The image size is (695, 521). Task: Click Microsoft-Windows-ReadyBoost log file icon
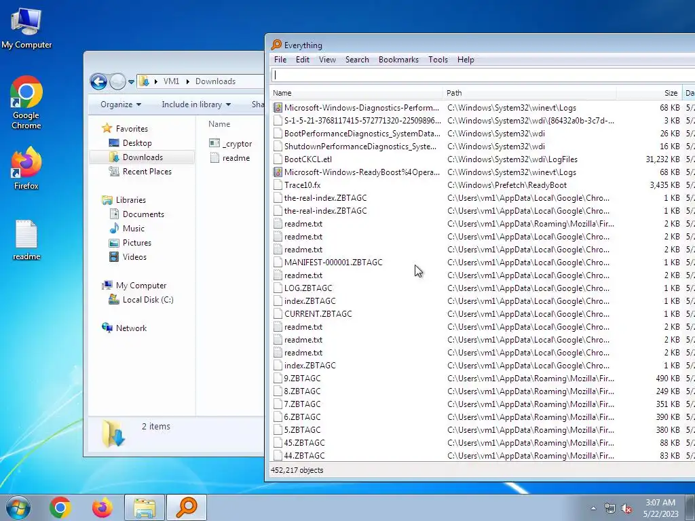pos(278,172)
